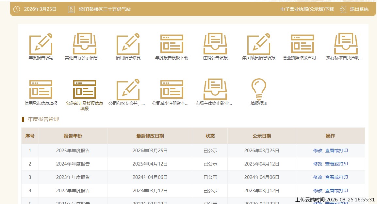Open 执行标准自我声明 icon
The height and width of the screenshot is (204, 377).
pos(346,44)
